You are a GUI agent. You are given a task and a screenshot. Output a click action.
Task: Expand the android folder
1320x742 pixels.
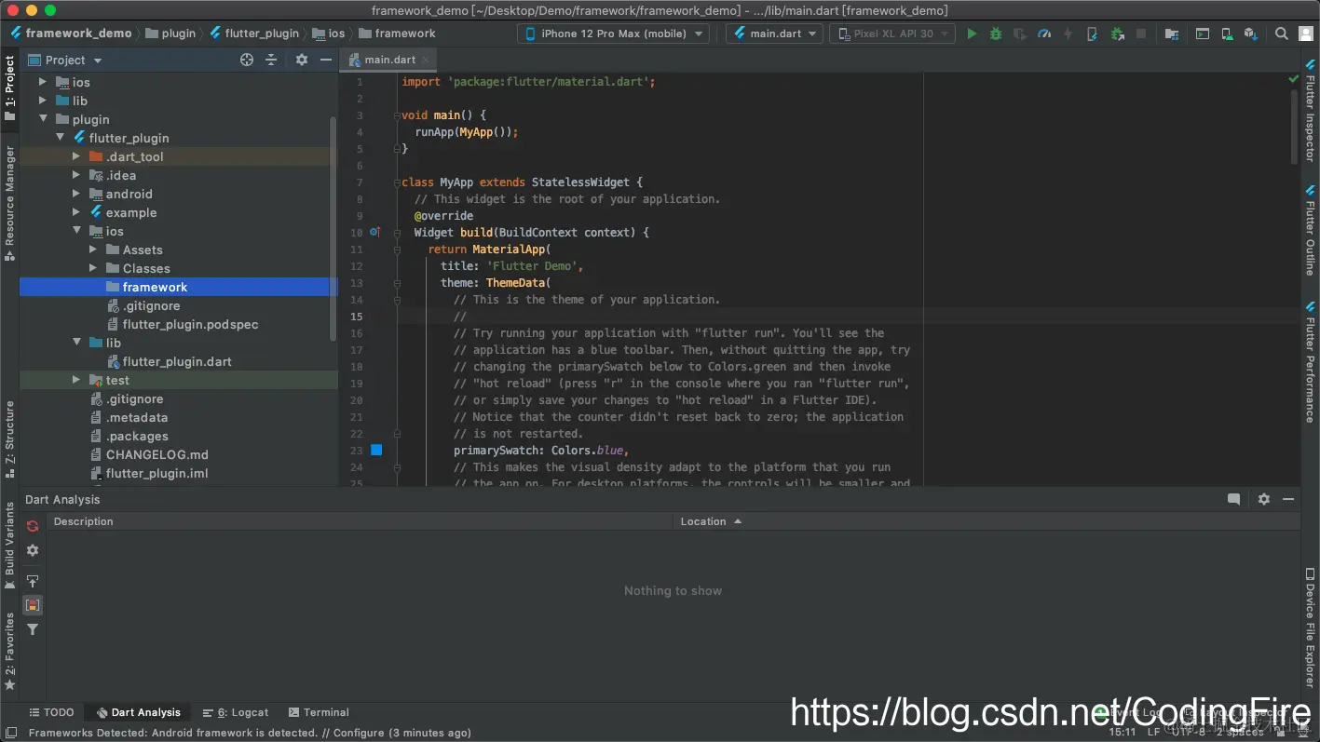pos(76,194)
